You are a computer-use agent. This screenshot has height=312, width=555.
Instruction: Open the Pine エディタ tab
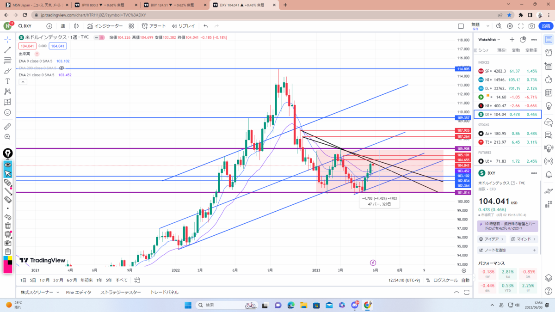pyautogui.click(x=79, y=292)
